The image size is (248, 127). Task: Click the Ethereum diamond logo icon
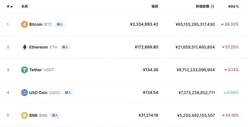[x=24, y=47]
